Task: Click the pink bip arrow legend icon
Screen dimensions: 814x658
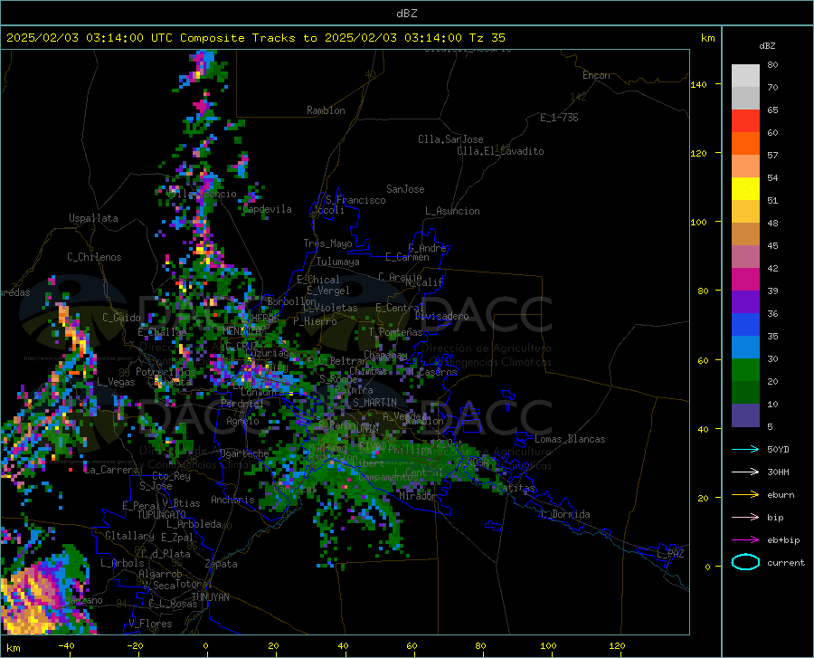Action: point(745,518)
